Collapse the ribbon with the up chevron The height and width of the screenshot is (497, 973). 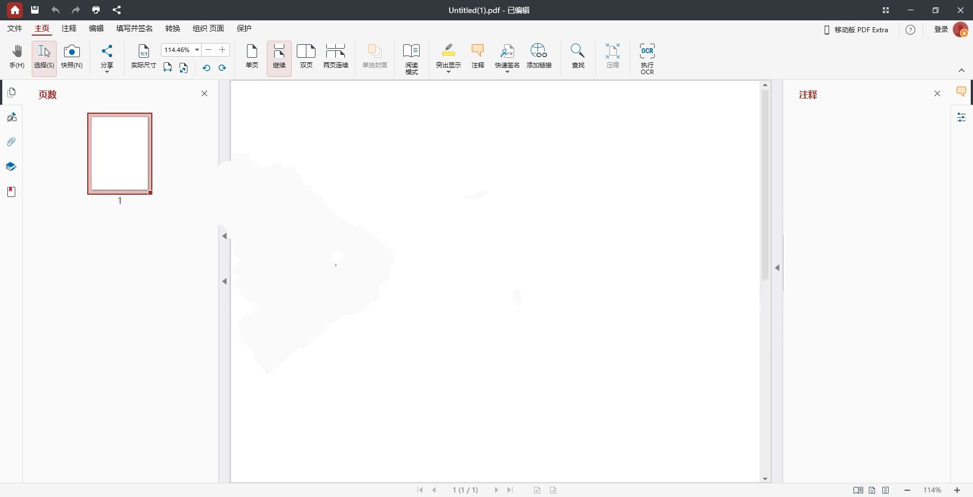tap(962, 70)
